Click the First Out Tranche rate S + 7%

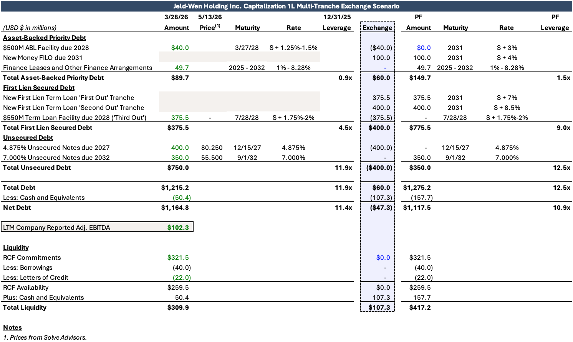507,98
